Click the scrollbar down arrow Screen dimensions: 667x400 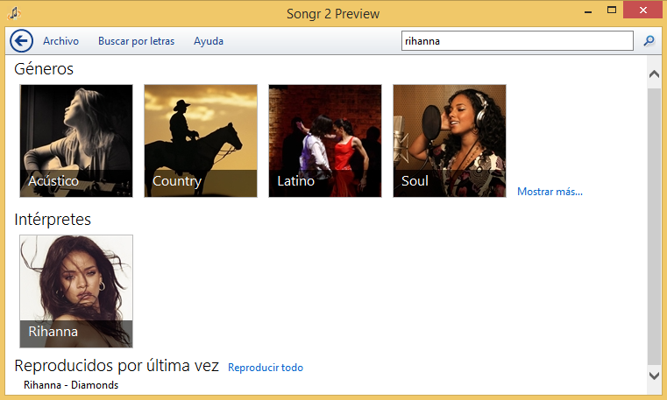coord(654,375)
